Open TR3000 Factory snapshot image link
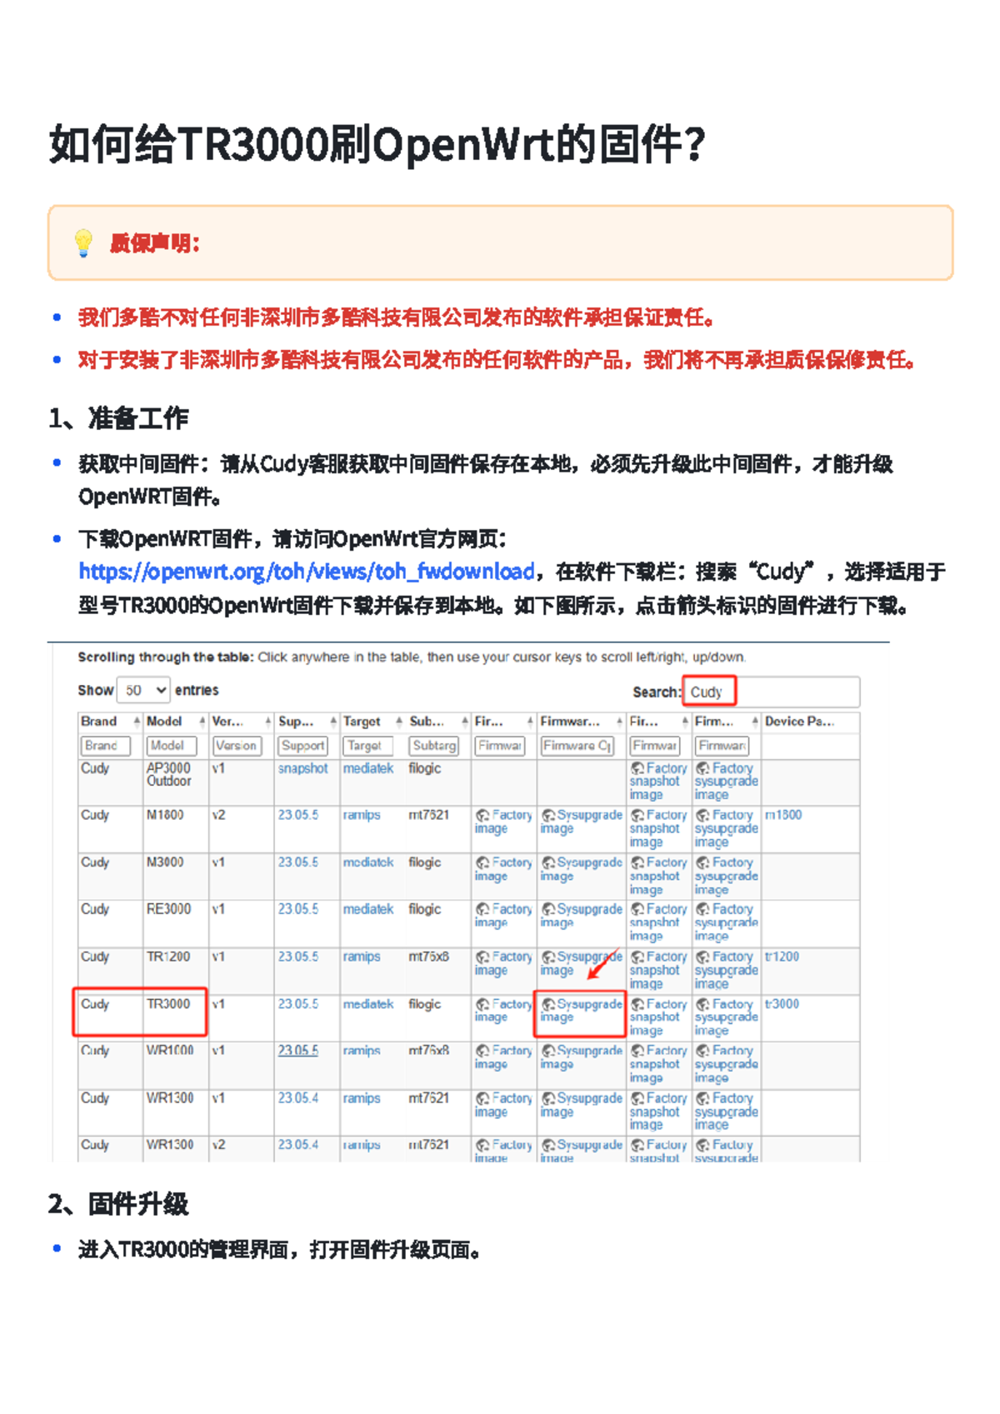This screenshot has width=1000, height=1414. (658, 1017)
